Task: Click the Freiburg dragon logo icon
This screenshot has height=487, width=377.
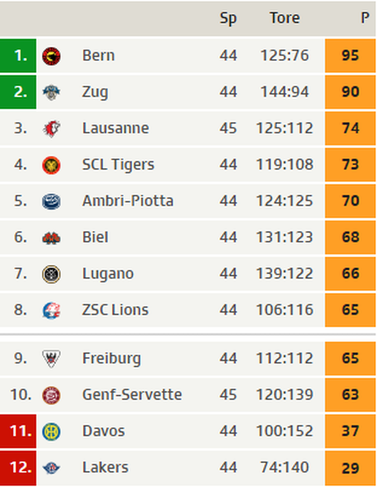Action: 51,358
